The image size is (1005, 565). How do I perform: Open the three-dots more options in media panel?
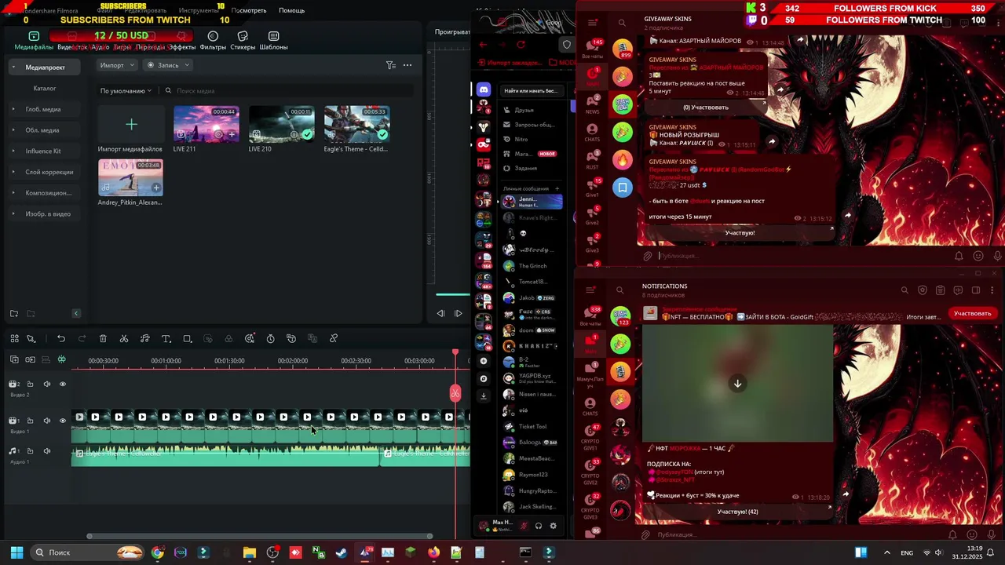tap(407, 65)
